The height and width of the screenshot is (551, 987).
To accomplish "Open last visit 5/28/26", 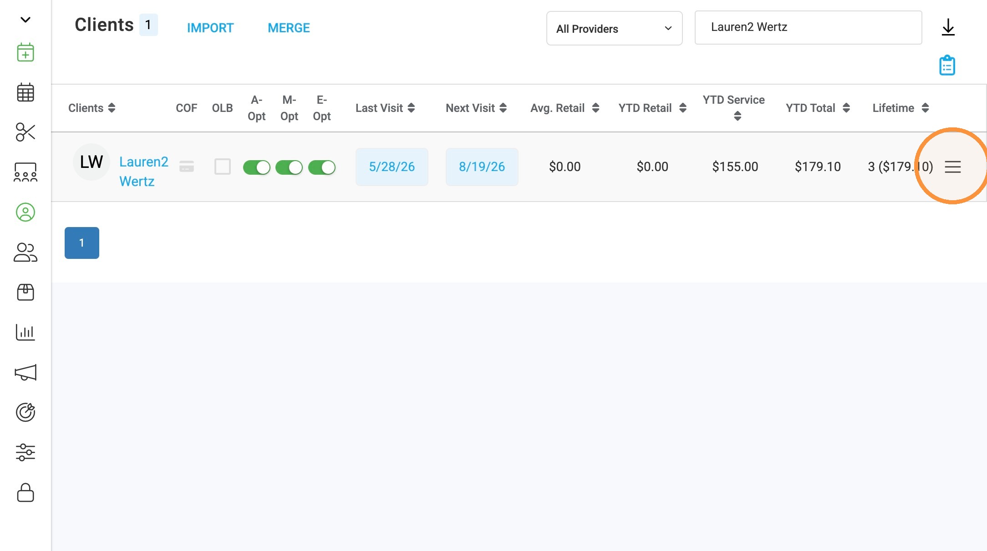I will 392,167.
